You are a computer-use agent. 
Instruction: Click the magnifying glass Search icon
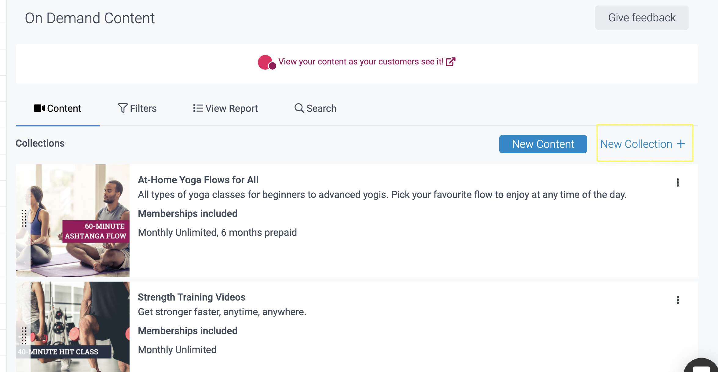(x=299, y=108)
